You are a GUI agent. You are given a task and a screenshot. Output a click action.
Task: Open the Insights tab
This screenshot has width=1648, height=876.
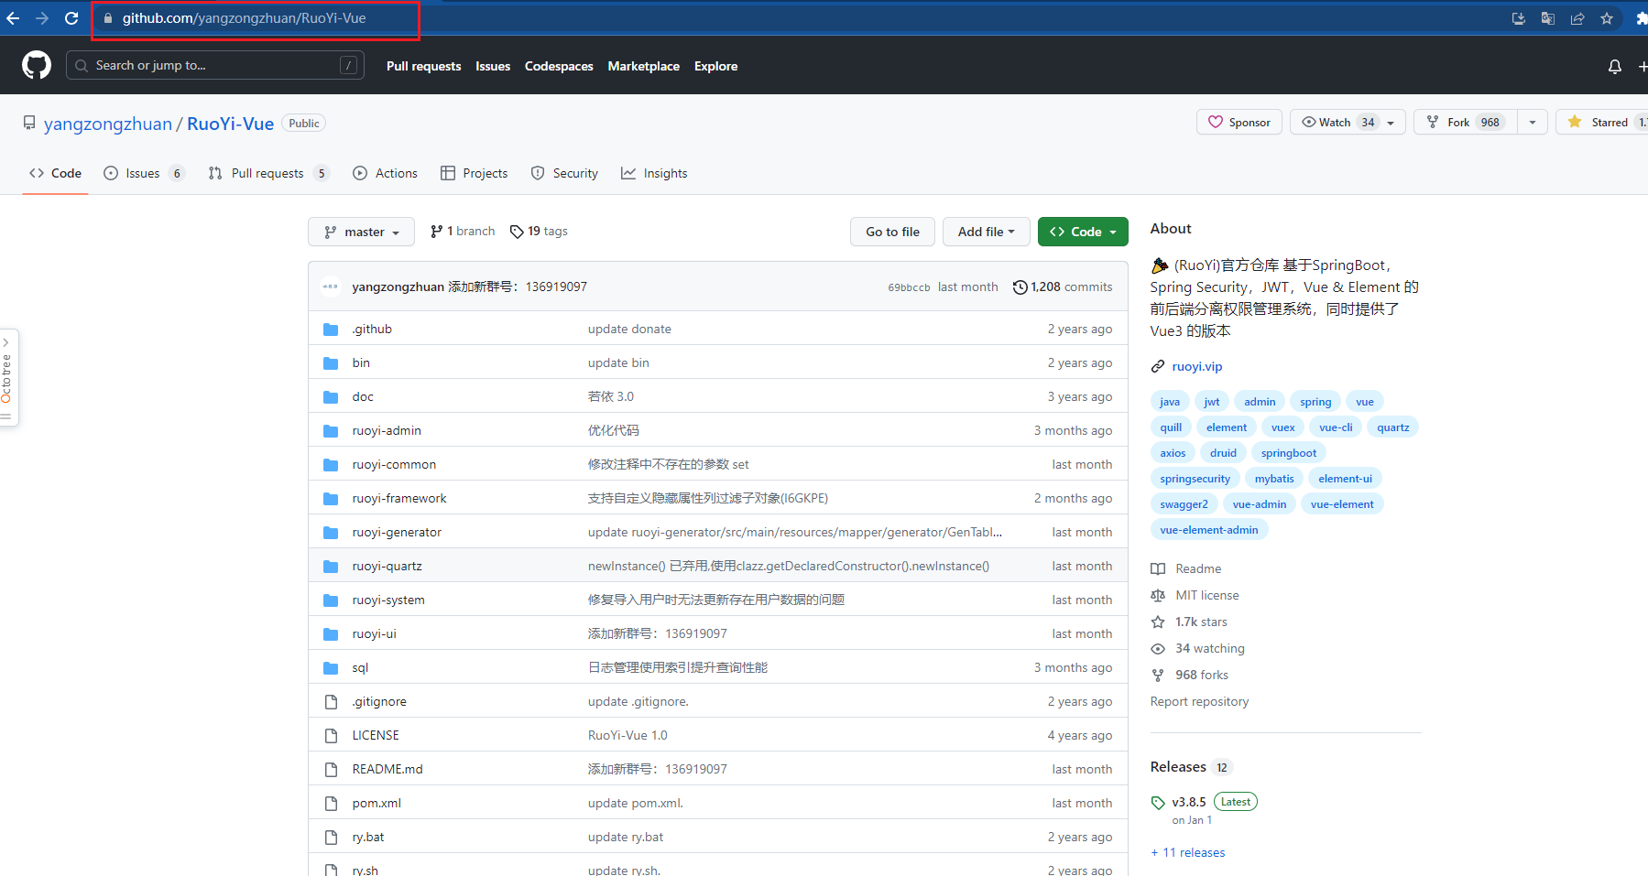tap(654, 174)
